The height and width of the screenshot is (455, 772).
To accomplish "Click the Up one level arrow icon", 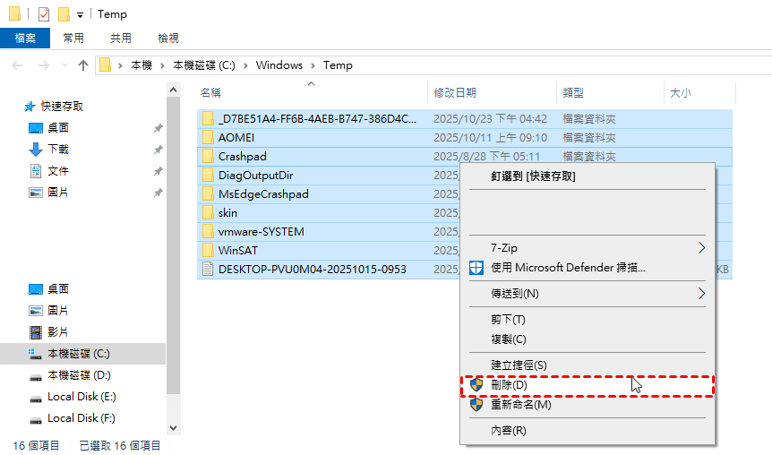I will [83, 64].
